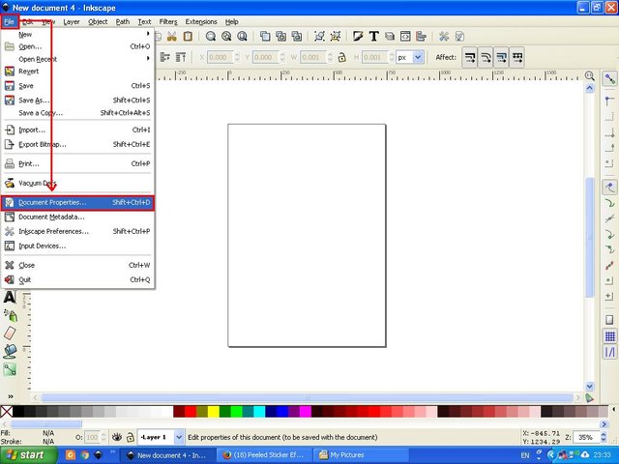Select the Paint Bucket tool
Screen dimensions: 619x464
pyautogui.click(x=10, y=351)
